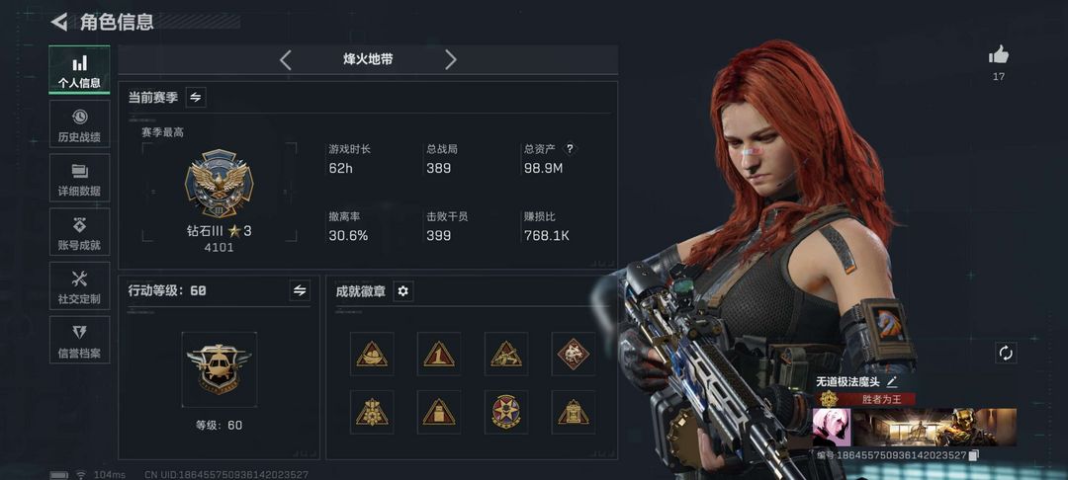The height and width of the screenshot is (480, 1068).
Task: Open 社交定制 tools section
Action: point(80,286)
